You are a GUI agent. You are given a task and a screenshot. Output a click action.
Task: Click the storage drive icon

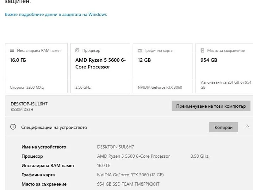(202, 50)
